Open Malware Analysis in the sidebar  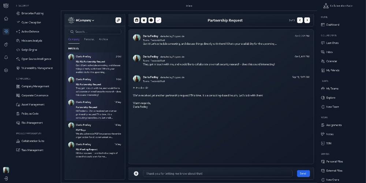click(32, 41)
